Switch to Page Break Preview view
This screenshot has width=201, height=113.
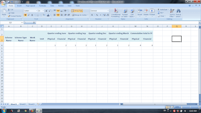click(x=173, y=107)
